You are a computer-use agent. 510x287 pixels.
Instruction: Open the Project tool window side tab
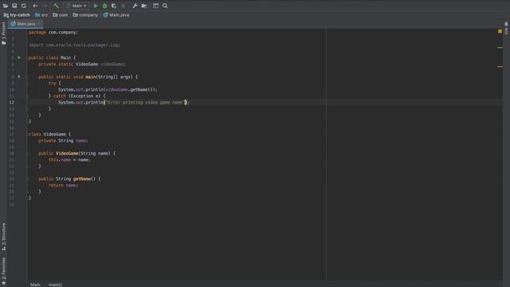[x=3, y=33]
